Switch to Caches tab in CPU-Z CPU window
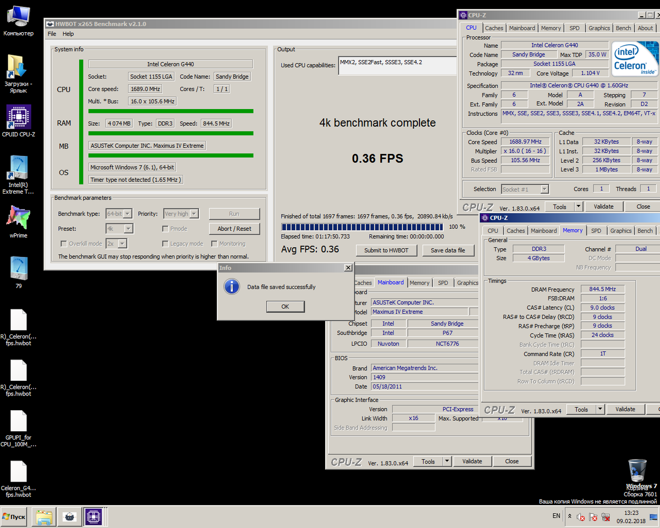The width and height of the screenshot is (660, 528). pos(494,28)
